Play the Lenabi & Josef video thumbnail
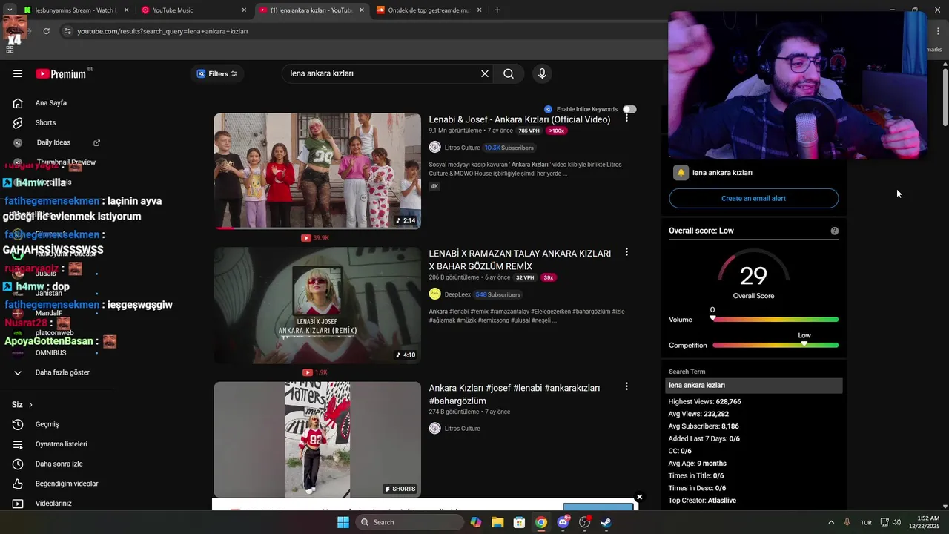The width and height of the screenshot is (949, 534). 317,171
